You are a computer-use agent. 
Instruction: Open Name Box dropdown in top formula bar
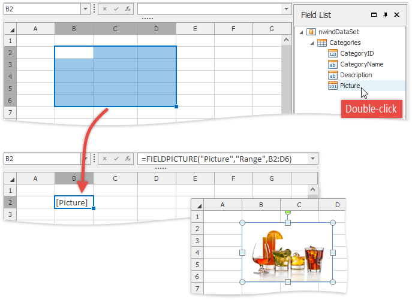point(85,9)
